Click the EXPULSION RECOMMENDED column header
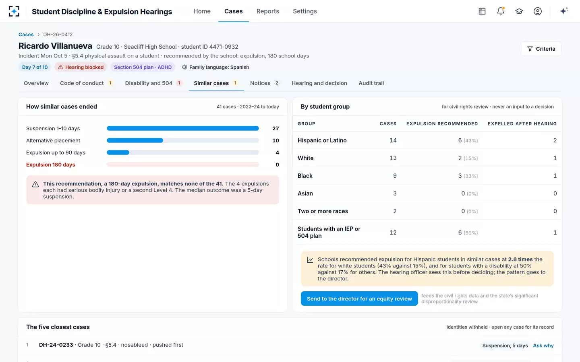This screenshot has height=362, width=580. coord(442,124)
